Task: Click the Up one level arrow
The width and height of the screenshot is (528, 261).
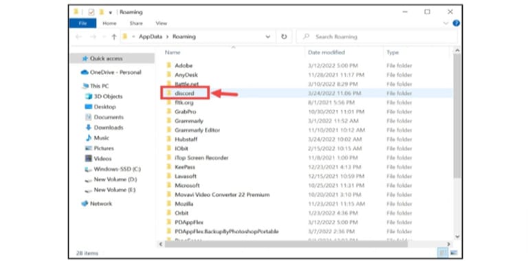Action: click(x=114, y=36)
